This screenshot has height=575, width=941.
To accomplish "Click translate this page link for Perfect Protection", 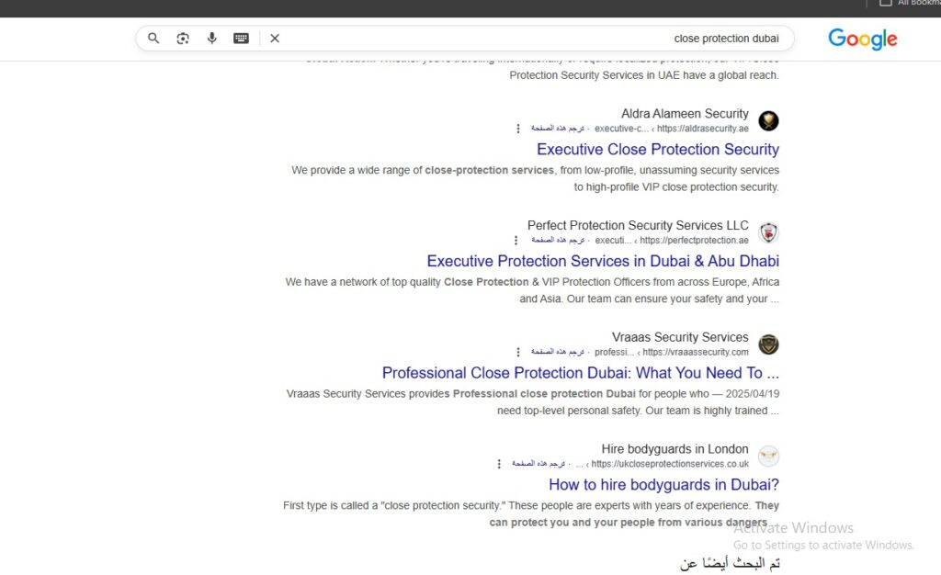I will (x=558, y=241).
